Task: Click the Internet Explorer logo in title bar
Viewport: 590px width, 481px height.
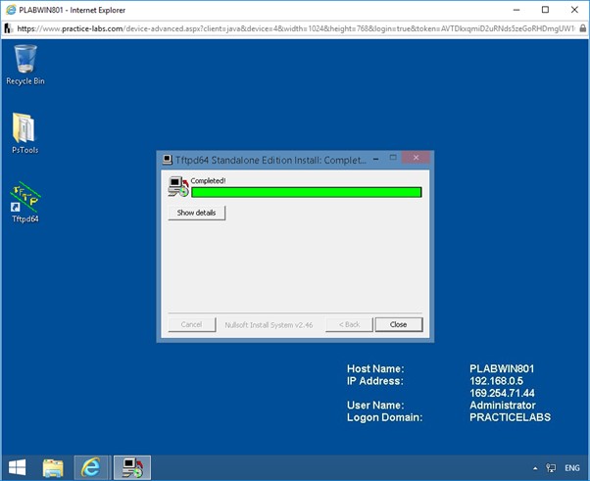Action: pos(11,10)
